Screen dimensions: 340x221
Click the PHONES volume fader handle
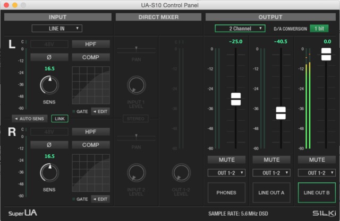tap(235, 99)
